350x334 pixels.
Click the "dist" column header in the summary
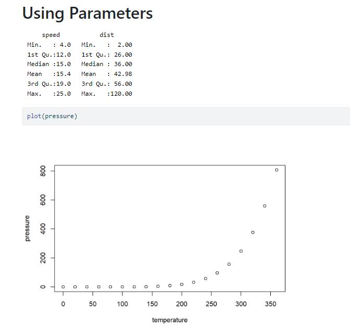click(x=107, y=35)
